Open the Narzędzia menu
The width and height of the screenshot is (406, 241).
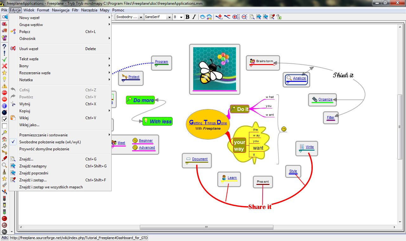(x=89, y=10)
